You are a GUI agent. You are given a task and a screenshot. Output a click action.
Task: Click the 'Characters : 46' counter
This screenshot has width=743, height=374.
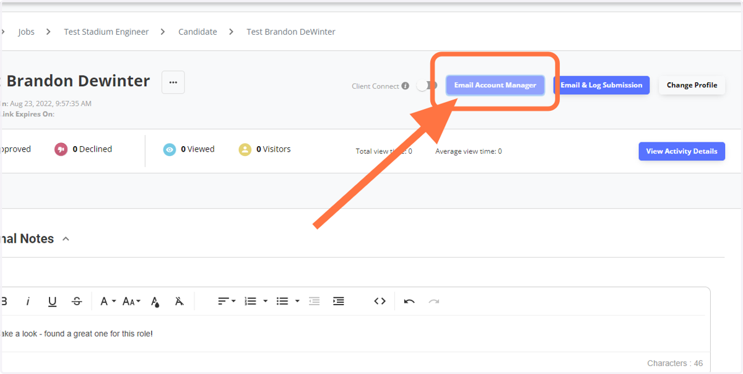[x=675, y=363]
